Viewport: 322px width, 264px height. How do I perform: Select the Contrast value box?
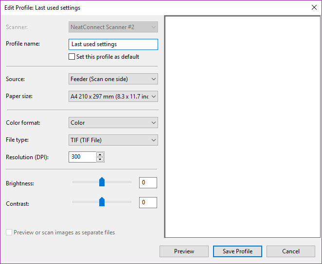pos(148,202)
